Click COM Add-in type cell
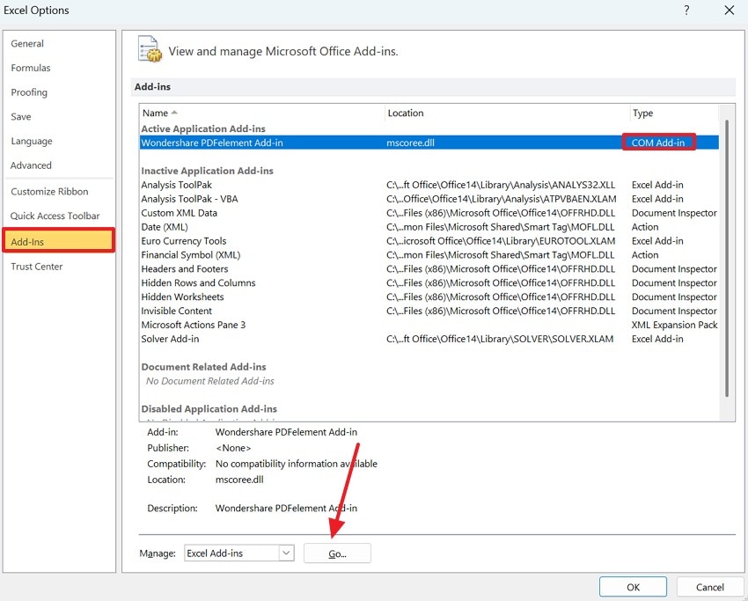The width and height of the screenshot is (748, 601). (x=658, y=143)
